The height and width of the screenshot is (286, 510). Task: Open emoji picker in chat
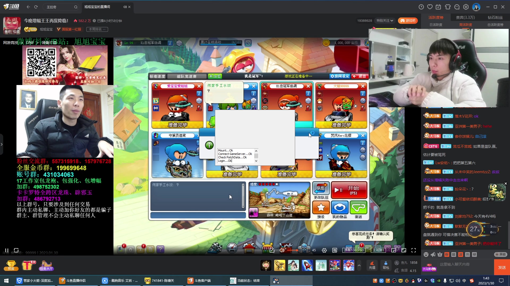(426, 254)
